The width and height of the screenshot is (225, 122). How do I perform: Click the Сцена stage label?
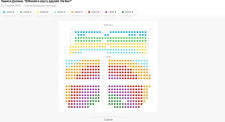pyautogui.click(x=108, y=120)
